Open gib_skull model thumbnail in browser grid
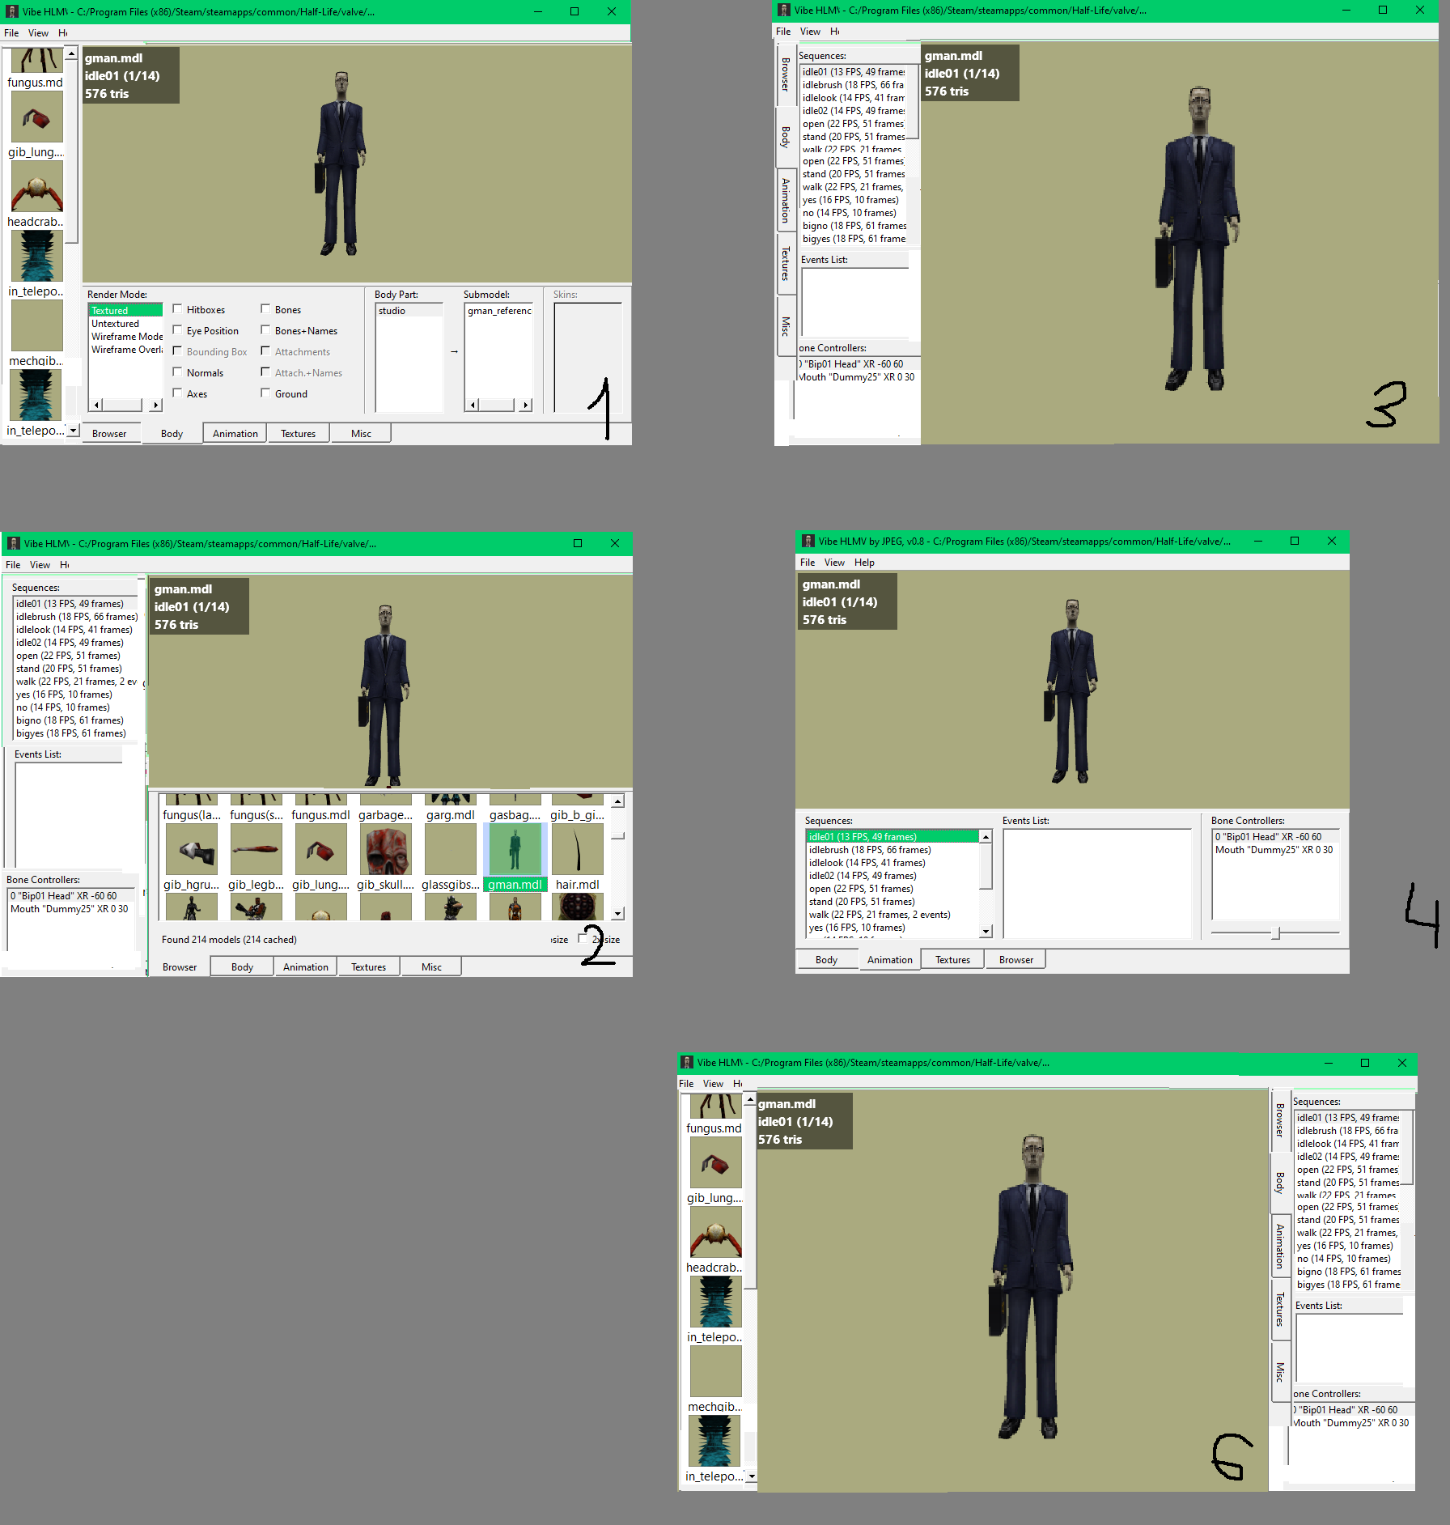Screen dimensions: 1450x1525 click(x=386, y=850)
